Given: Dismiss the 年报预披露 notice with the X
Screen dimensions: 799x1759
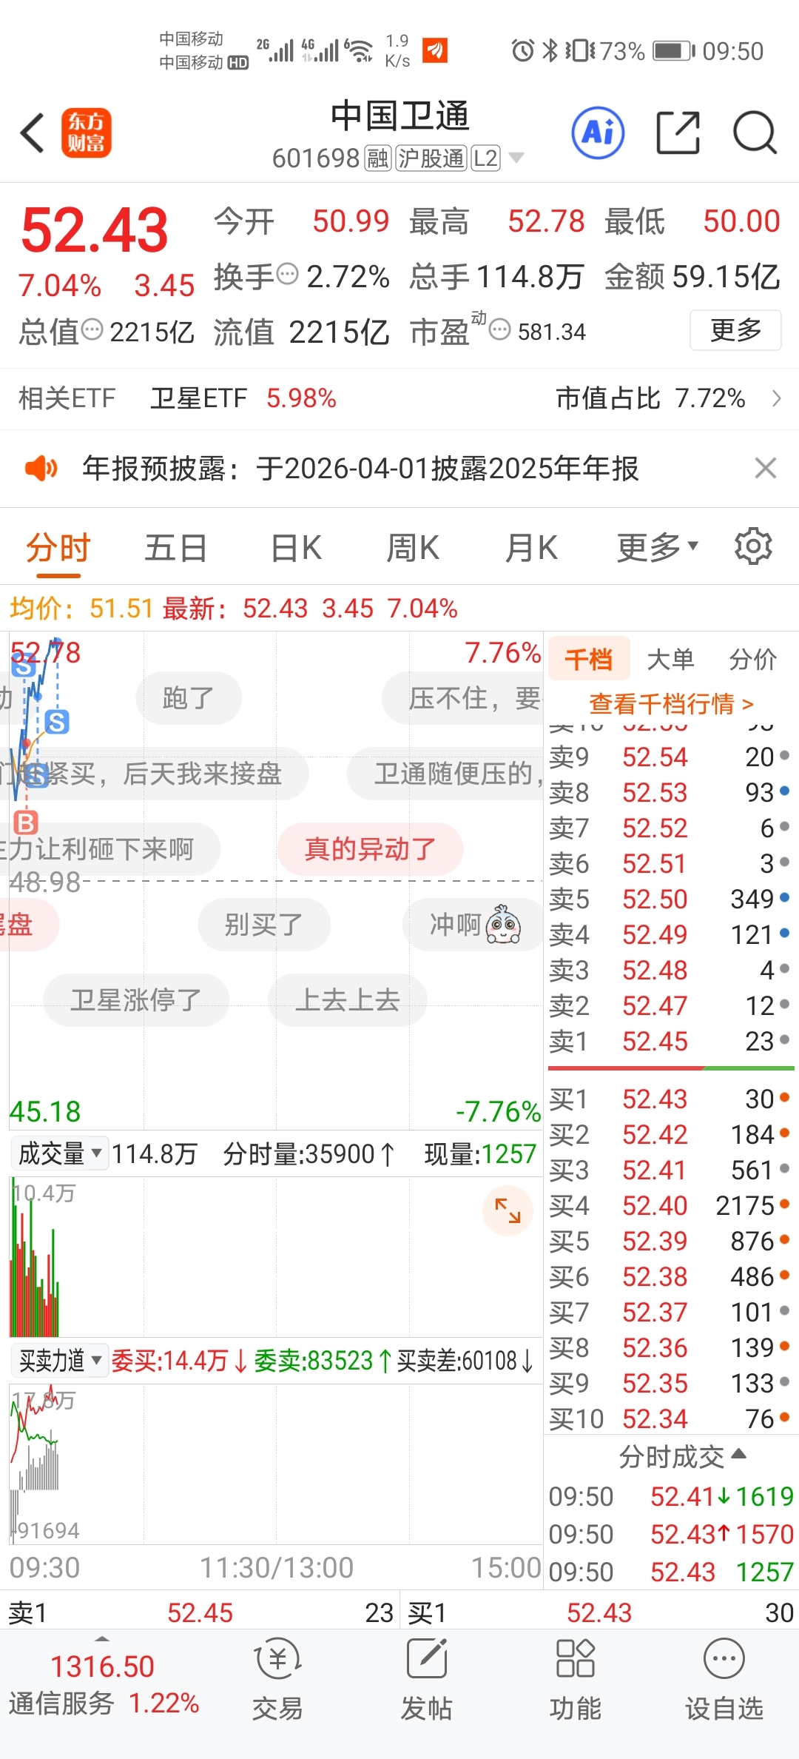Looking at the screenshot, I should (x=765, y=468).
